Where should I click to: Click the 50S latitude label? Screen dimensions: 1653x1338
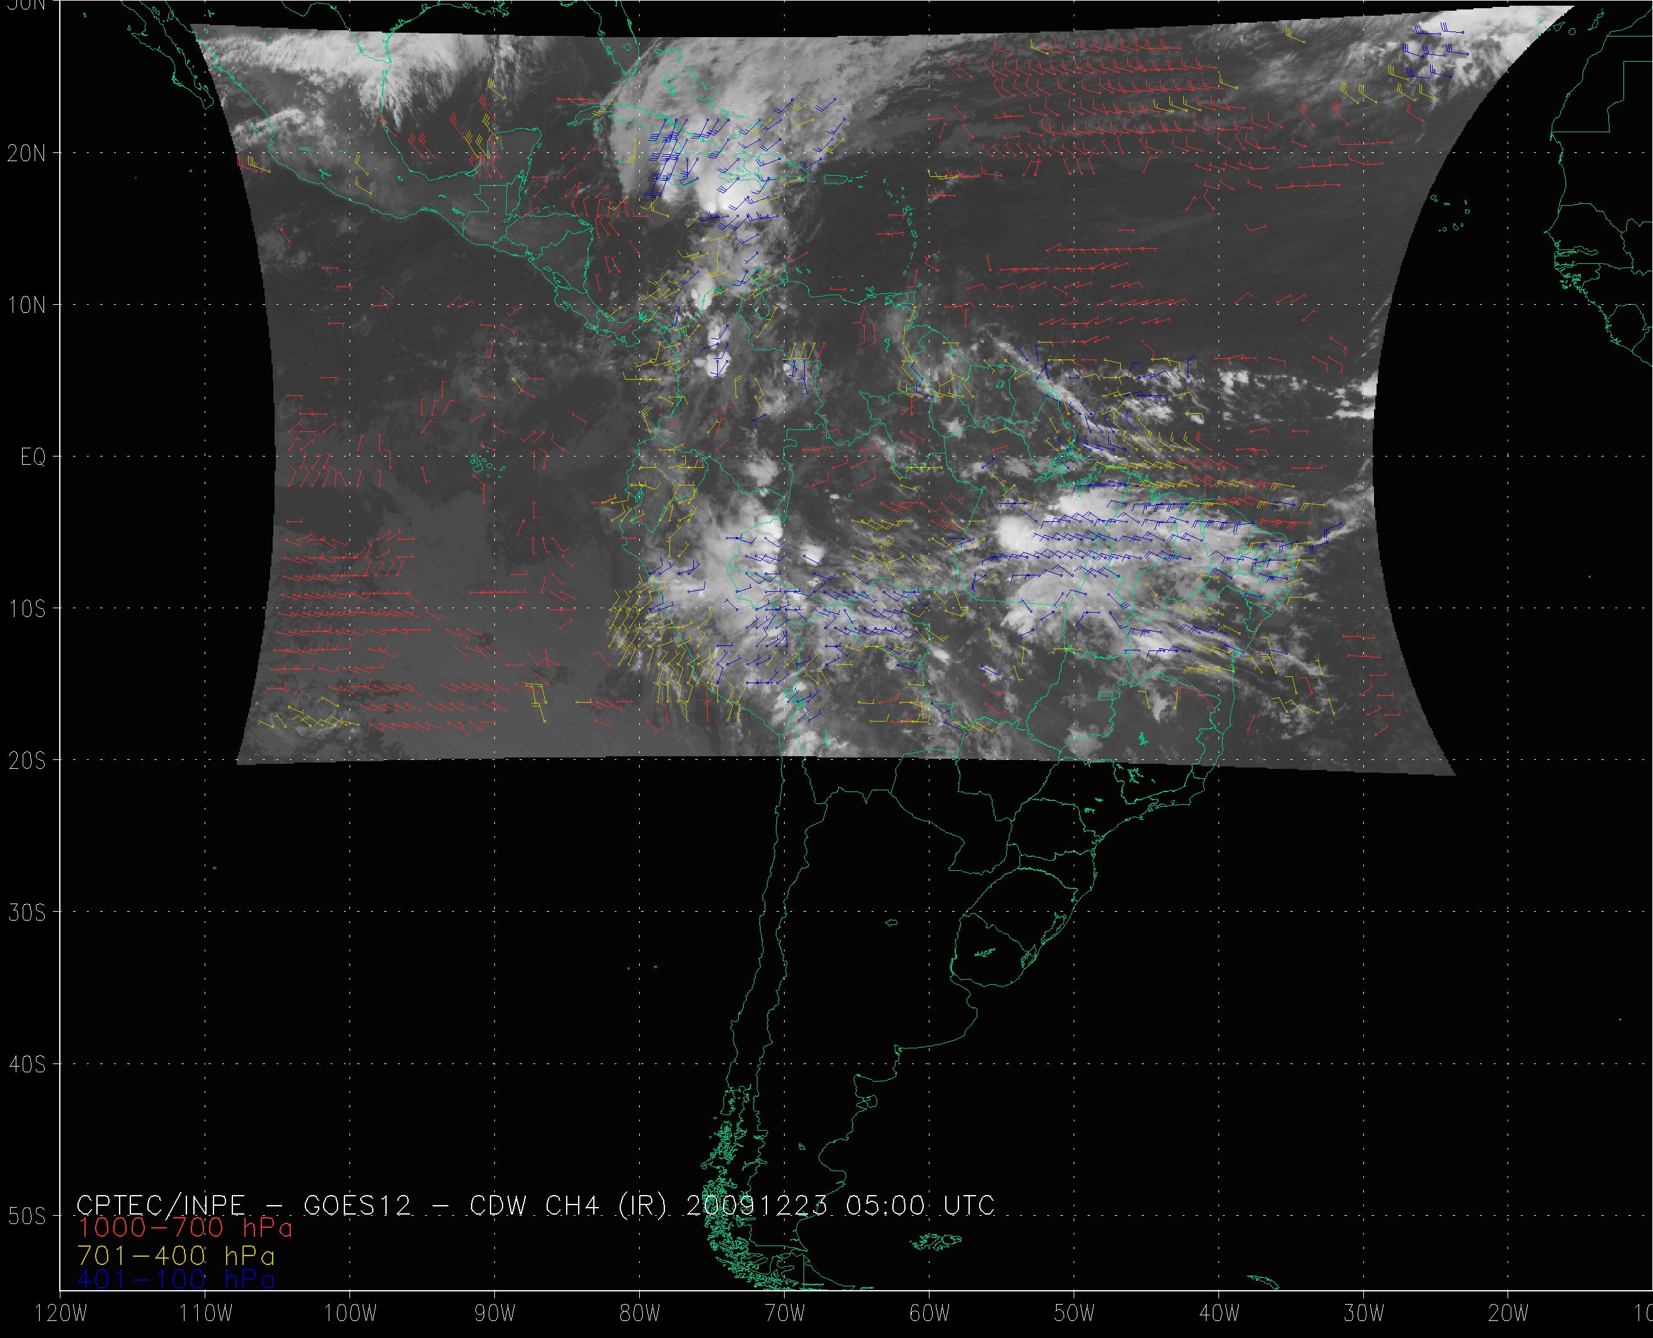click(x=26, y=1216)
